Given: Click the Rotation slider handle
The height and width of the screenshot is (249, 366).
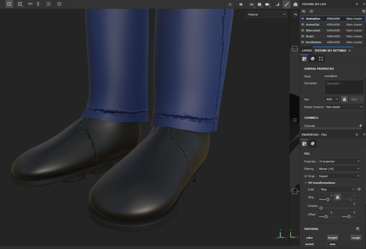Looking at the screenshot, I should [321, 208].
